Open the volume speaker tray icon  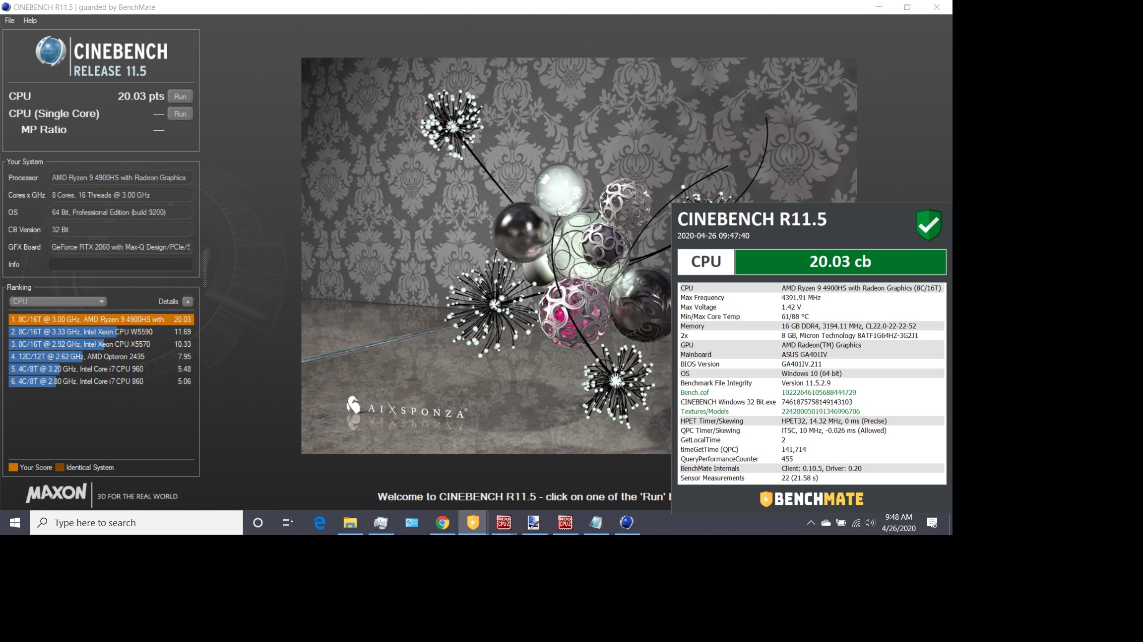[870, 523]
